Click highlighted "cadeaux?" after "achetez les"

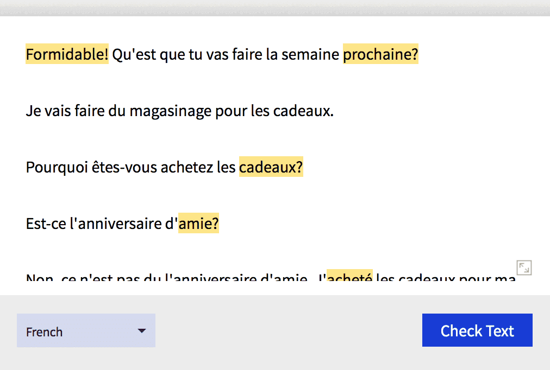coord(271,168)
